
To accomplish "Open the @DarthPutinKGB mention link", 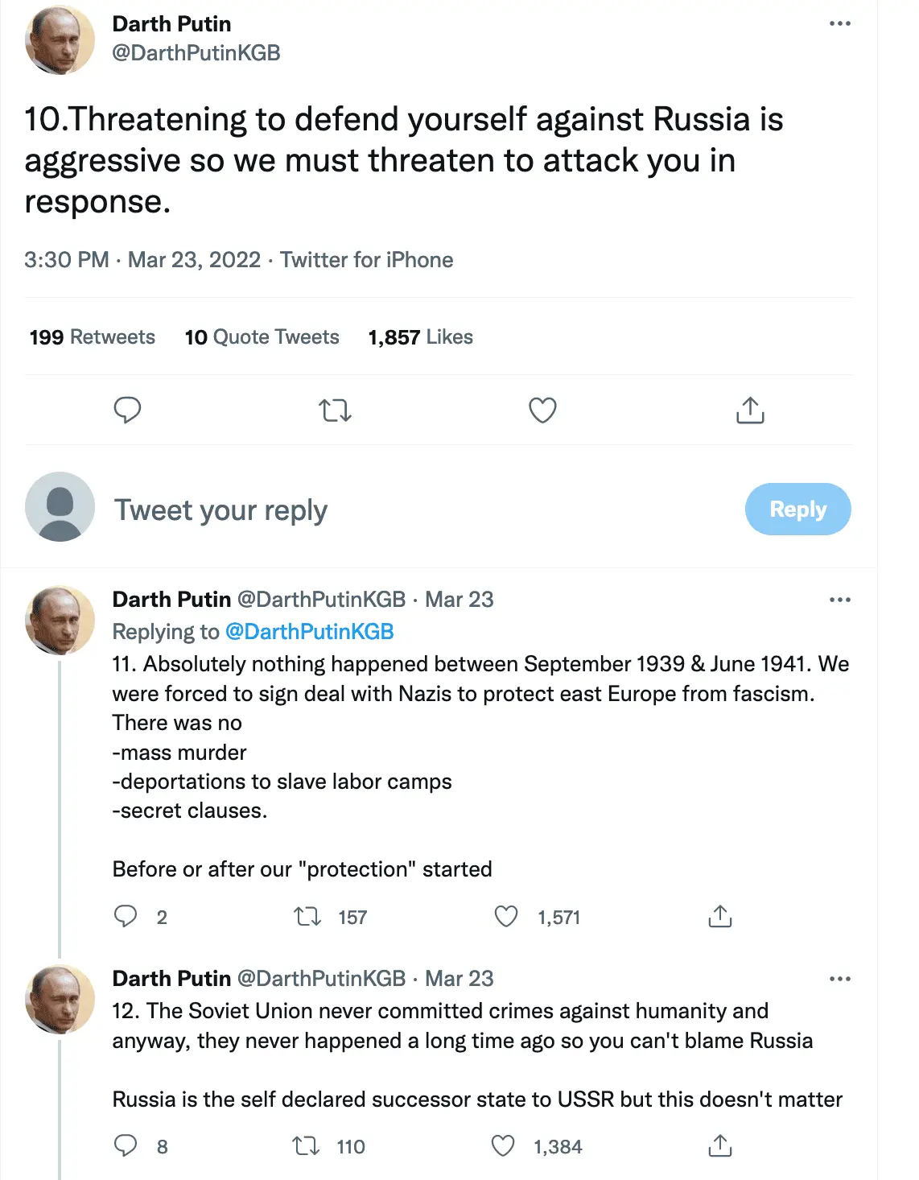I will tap(309, 632).
